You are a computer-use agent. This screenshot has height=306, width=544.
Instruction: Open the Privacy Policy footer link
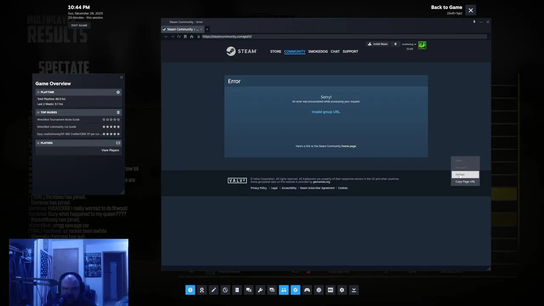click(x=258, y=188)
